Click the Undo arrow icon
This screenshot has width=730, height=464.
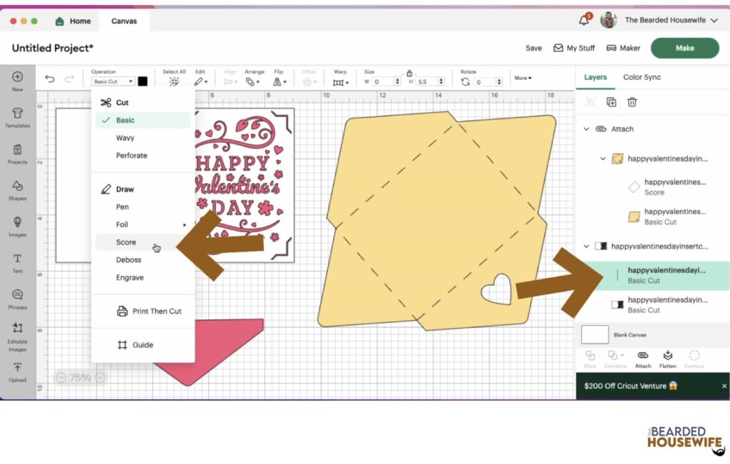(x=49, y=79)
